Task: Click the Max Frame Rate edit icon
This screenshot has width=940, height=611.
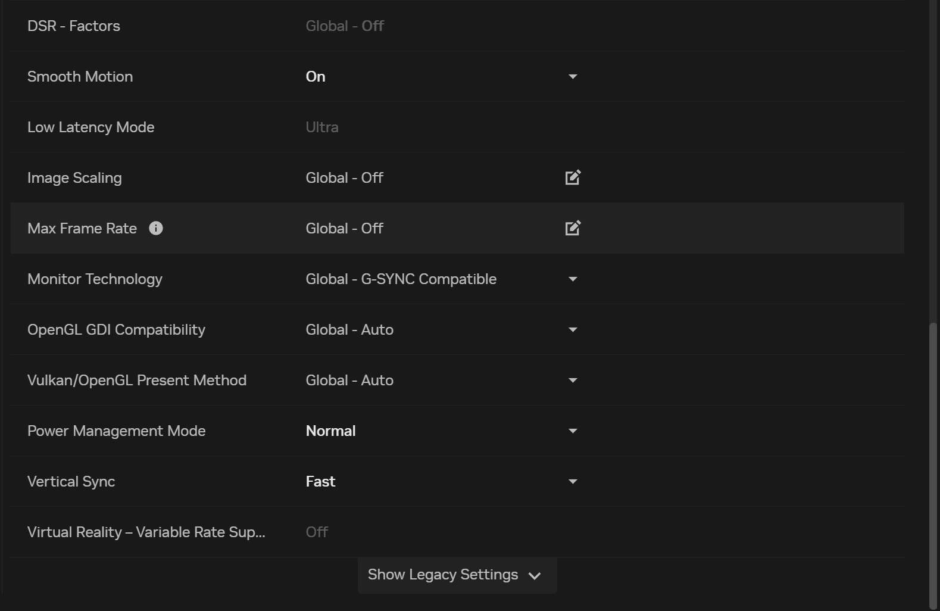Action: tap(572, 228)
